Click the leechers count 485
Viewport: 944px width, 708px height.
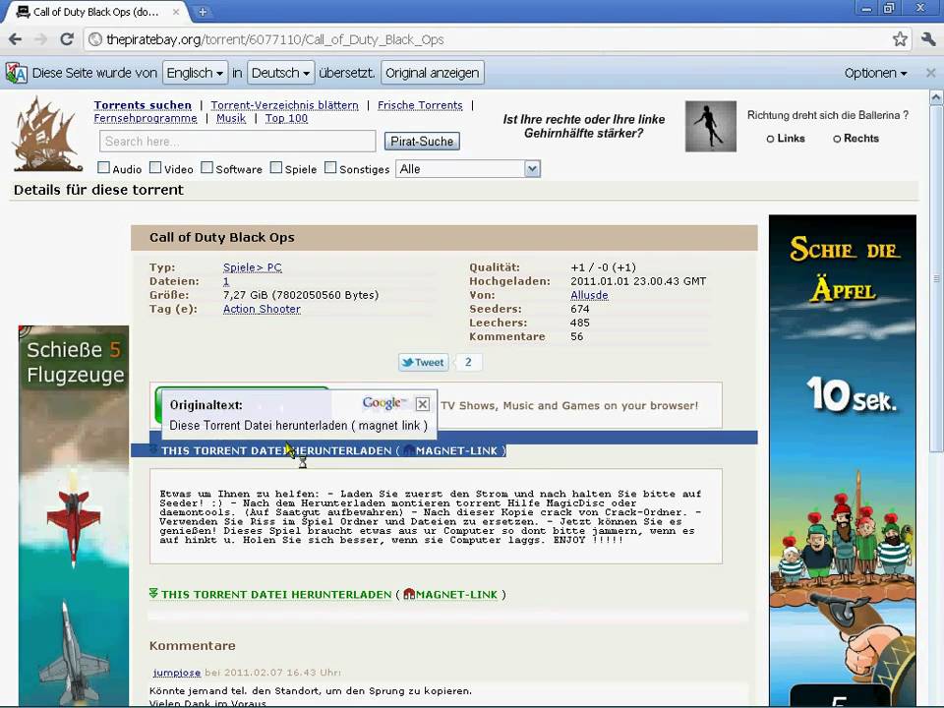pos(580,323)
